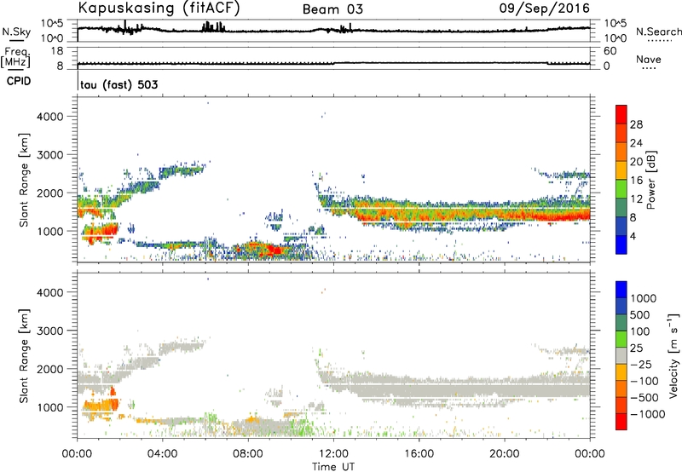This screenshot has height=472, width=682.
Task: Click the '-25' velocity scale value
Action: click(641, 364)
